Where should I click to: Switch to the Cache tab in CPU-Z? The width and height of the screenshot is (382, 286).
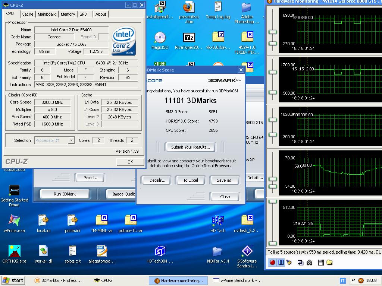tap(27, 14)
